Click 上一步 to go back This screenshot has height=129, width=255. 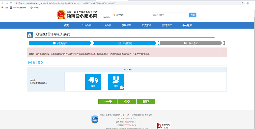tap(107, 102)
